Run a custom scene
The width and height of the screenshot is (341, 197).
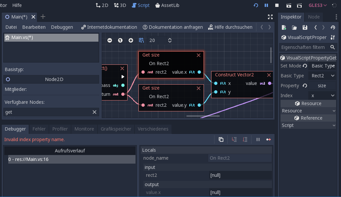point(299,5)
